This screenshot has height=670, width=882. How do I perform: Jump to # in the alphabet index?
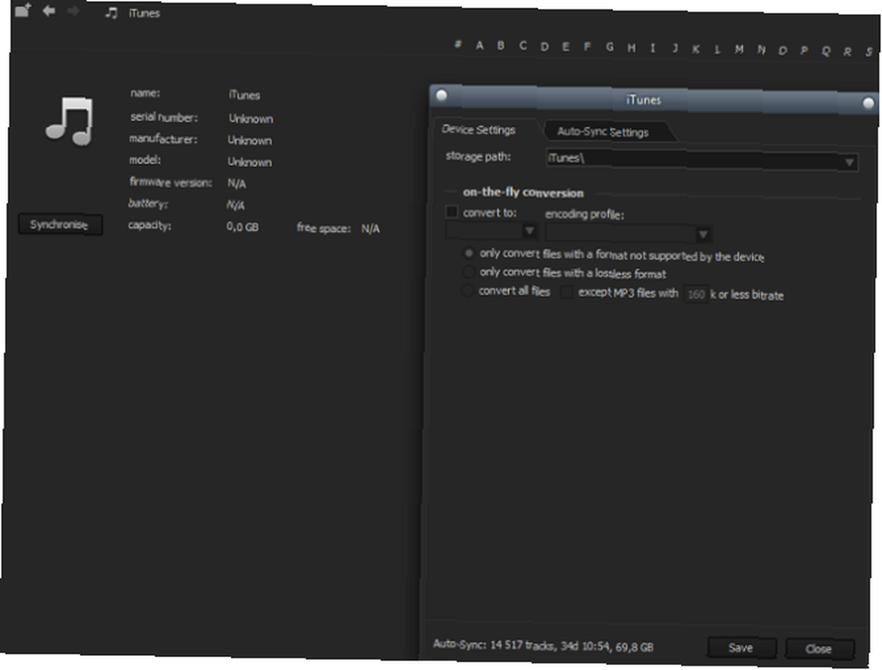pos(458,44)
